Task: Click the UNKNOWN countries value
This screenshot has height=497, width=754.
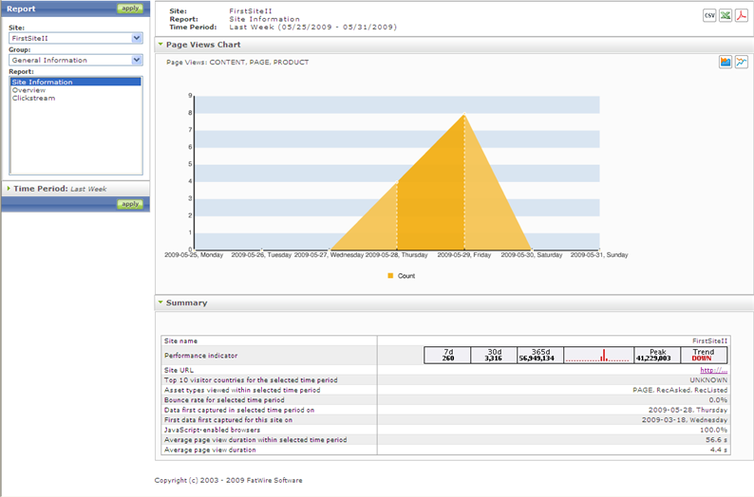Action: (x=708, y=379)
